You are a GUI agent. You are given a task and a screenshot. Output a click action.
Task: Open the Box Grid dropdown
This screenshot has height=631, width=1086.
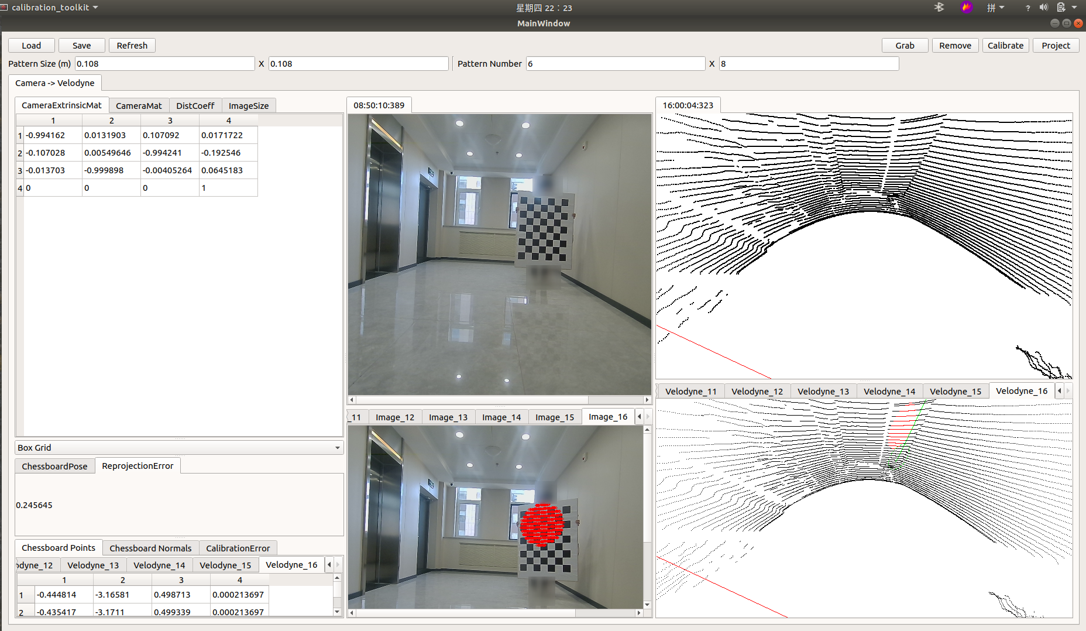[179, 448]
